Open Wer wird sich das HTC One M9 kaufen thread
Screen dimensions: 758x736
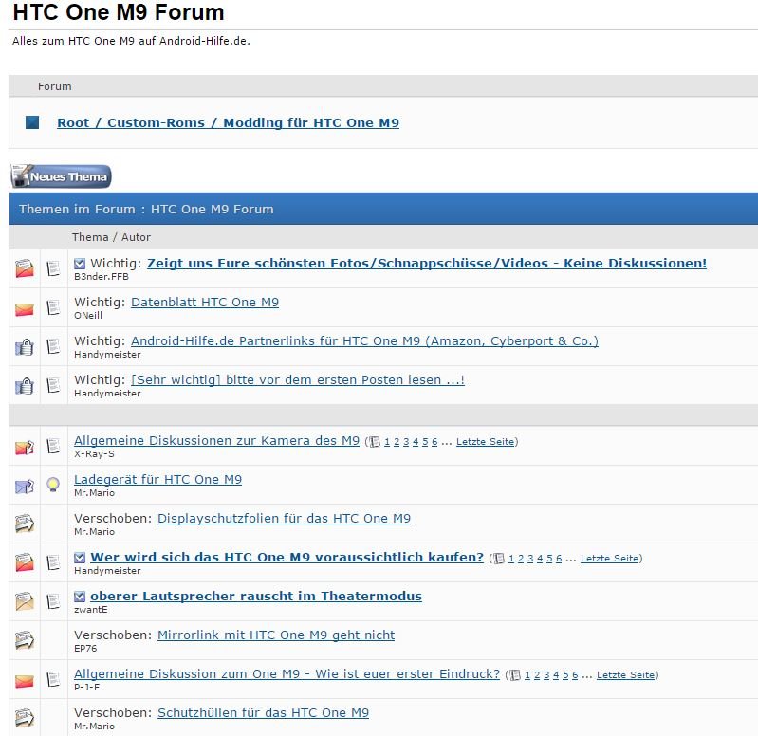point(287,557)
